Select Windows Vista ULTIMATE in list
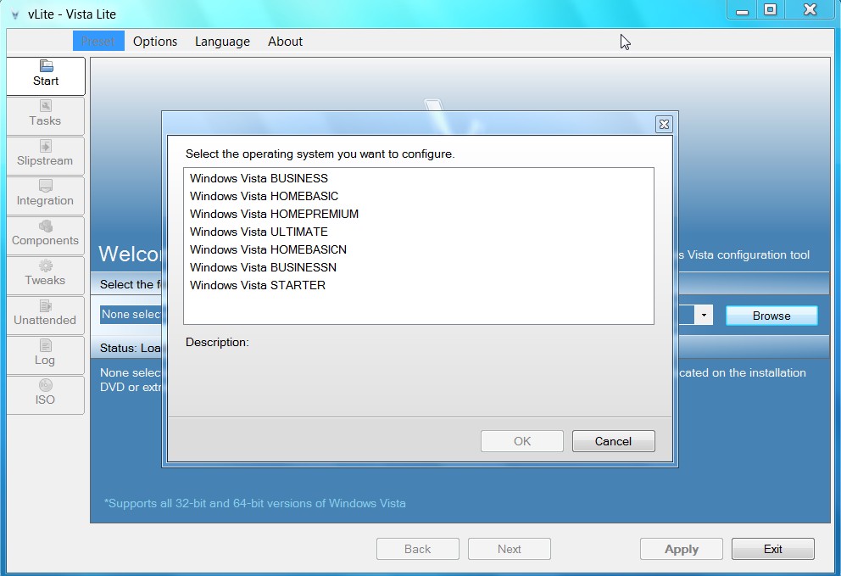Screen dimensions: 841x576 259,232
